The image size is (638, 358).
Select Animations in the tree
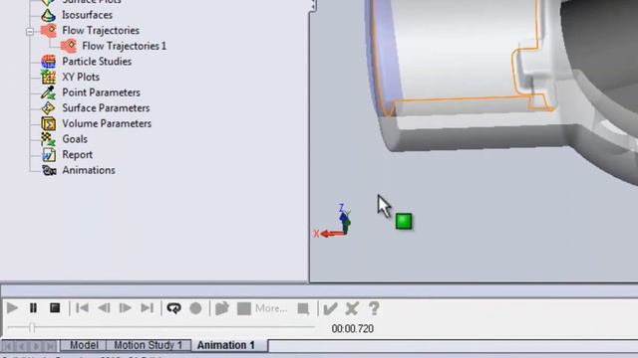point(89,170)
